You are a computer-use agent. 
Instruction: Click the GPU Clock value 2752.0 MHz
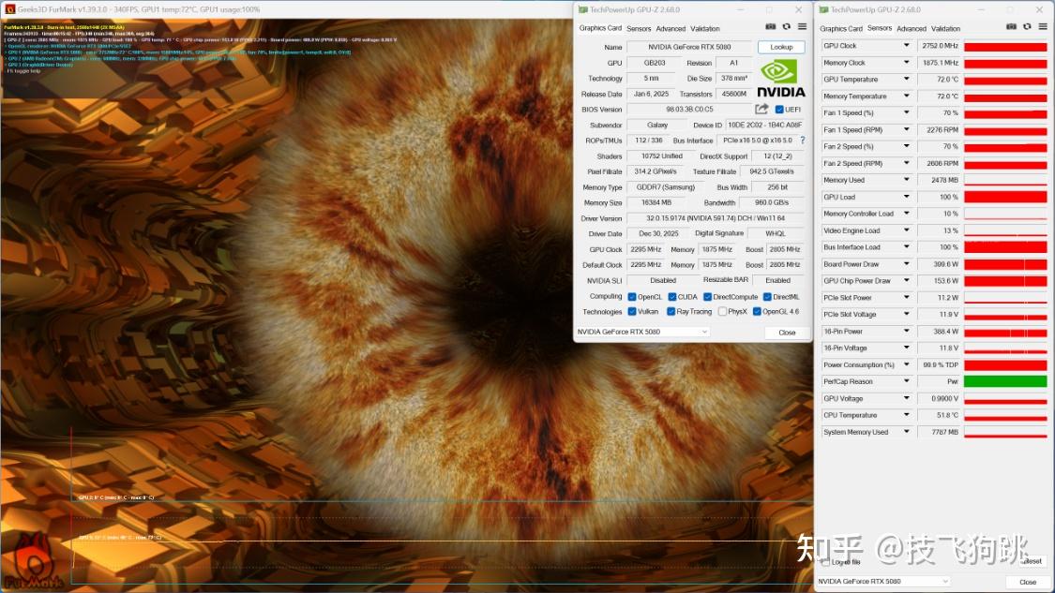[x=940, y=46]
